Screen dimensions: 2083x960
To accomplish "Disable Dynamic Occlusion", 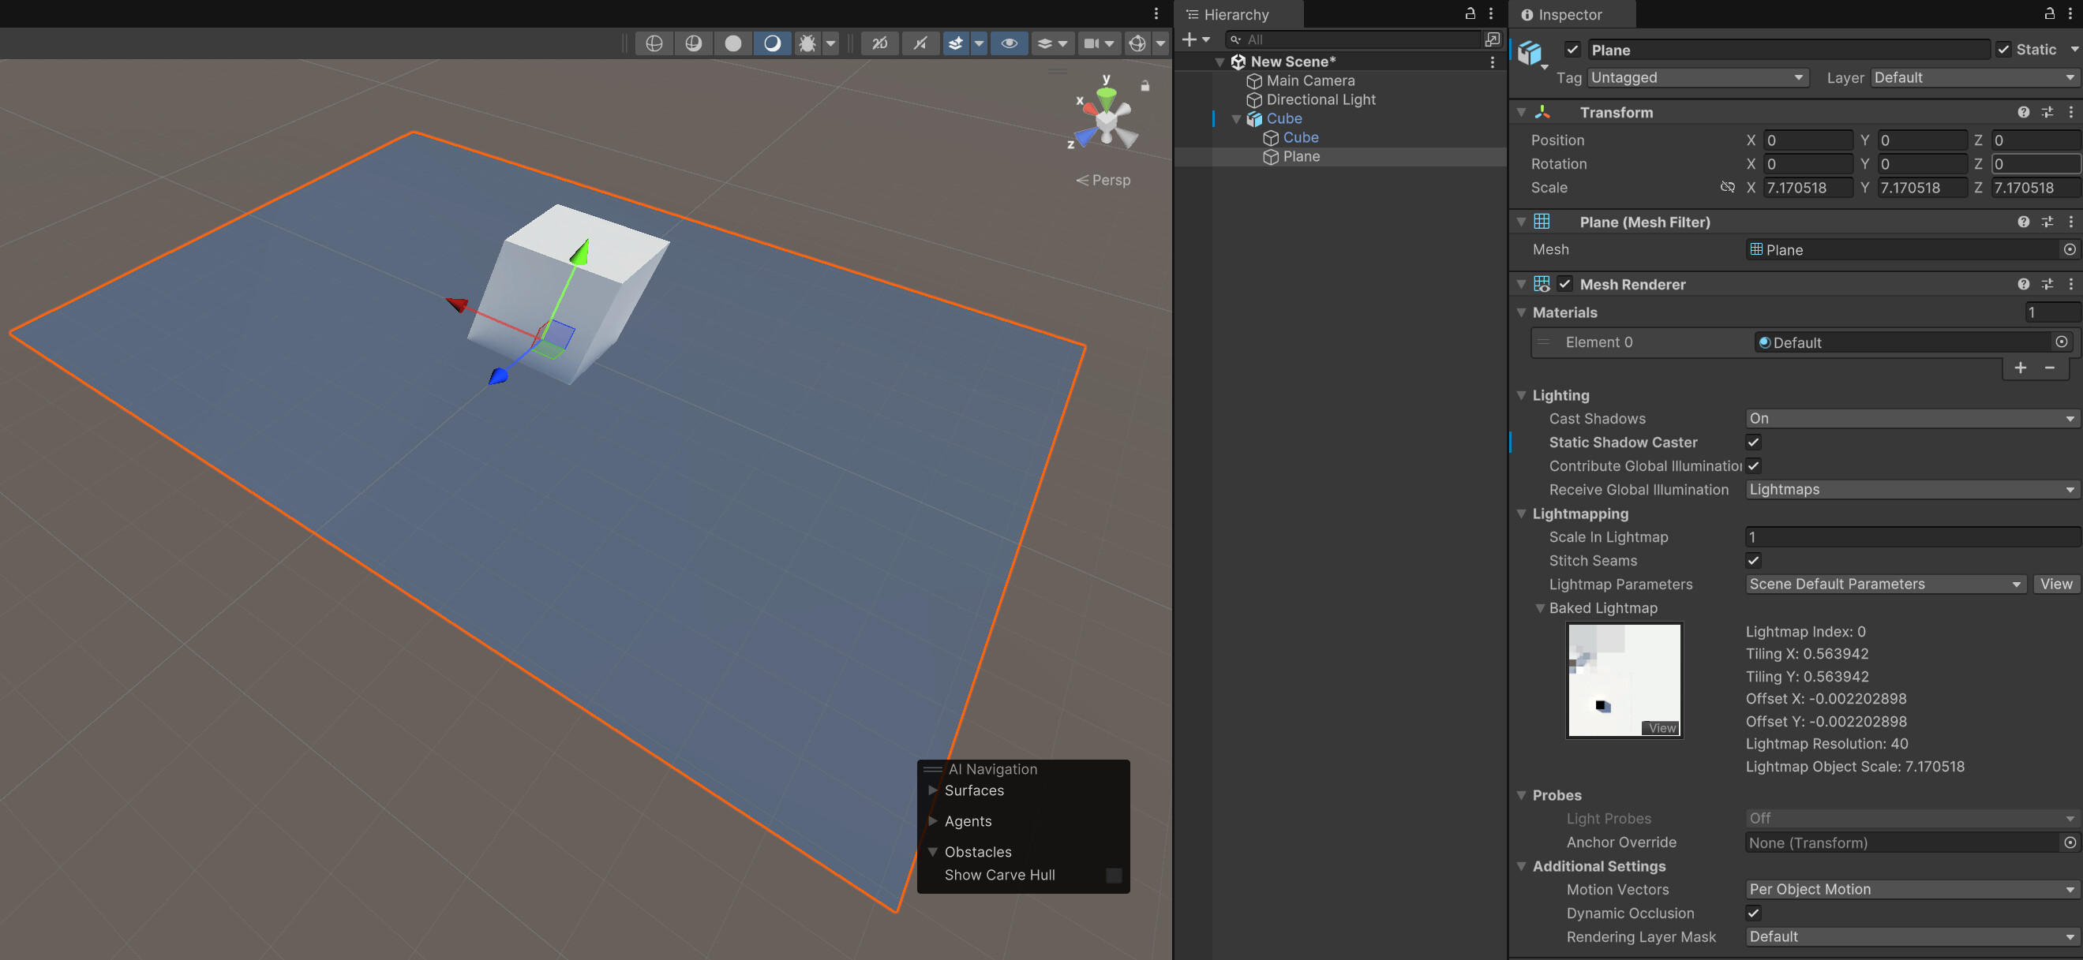I will pyautogui.click(x=1753, y=913).
